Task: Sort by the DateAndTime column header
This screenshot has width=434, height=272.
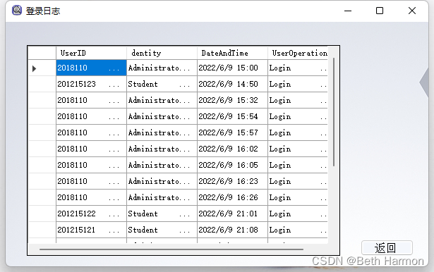Action: point(232,53)
